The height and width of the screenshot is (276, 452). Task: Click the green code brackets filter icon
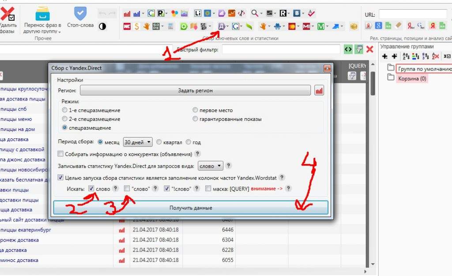(x=348, y=49)
